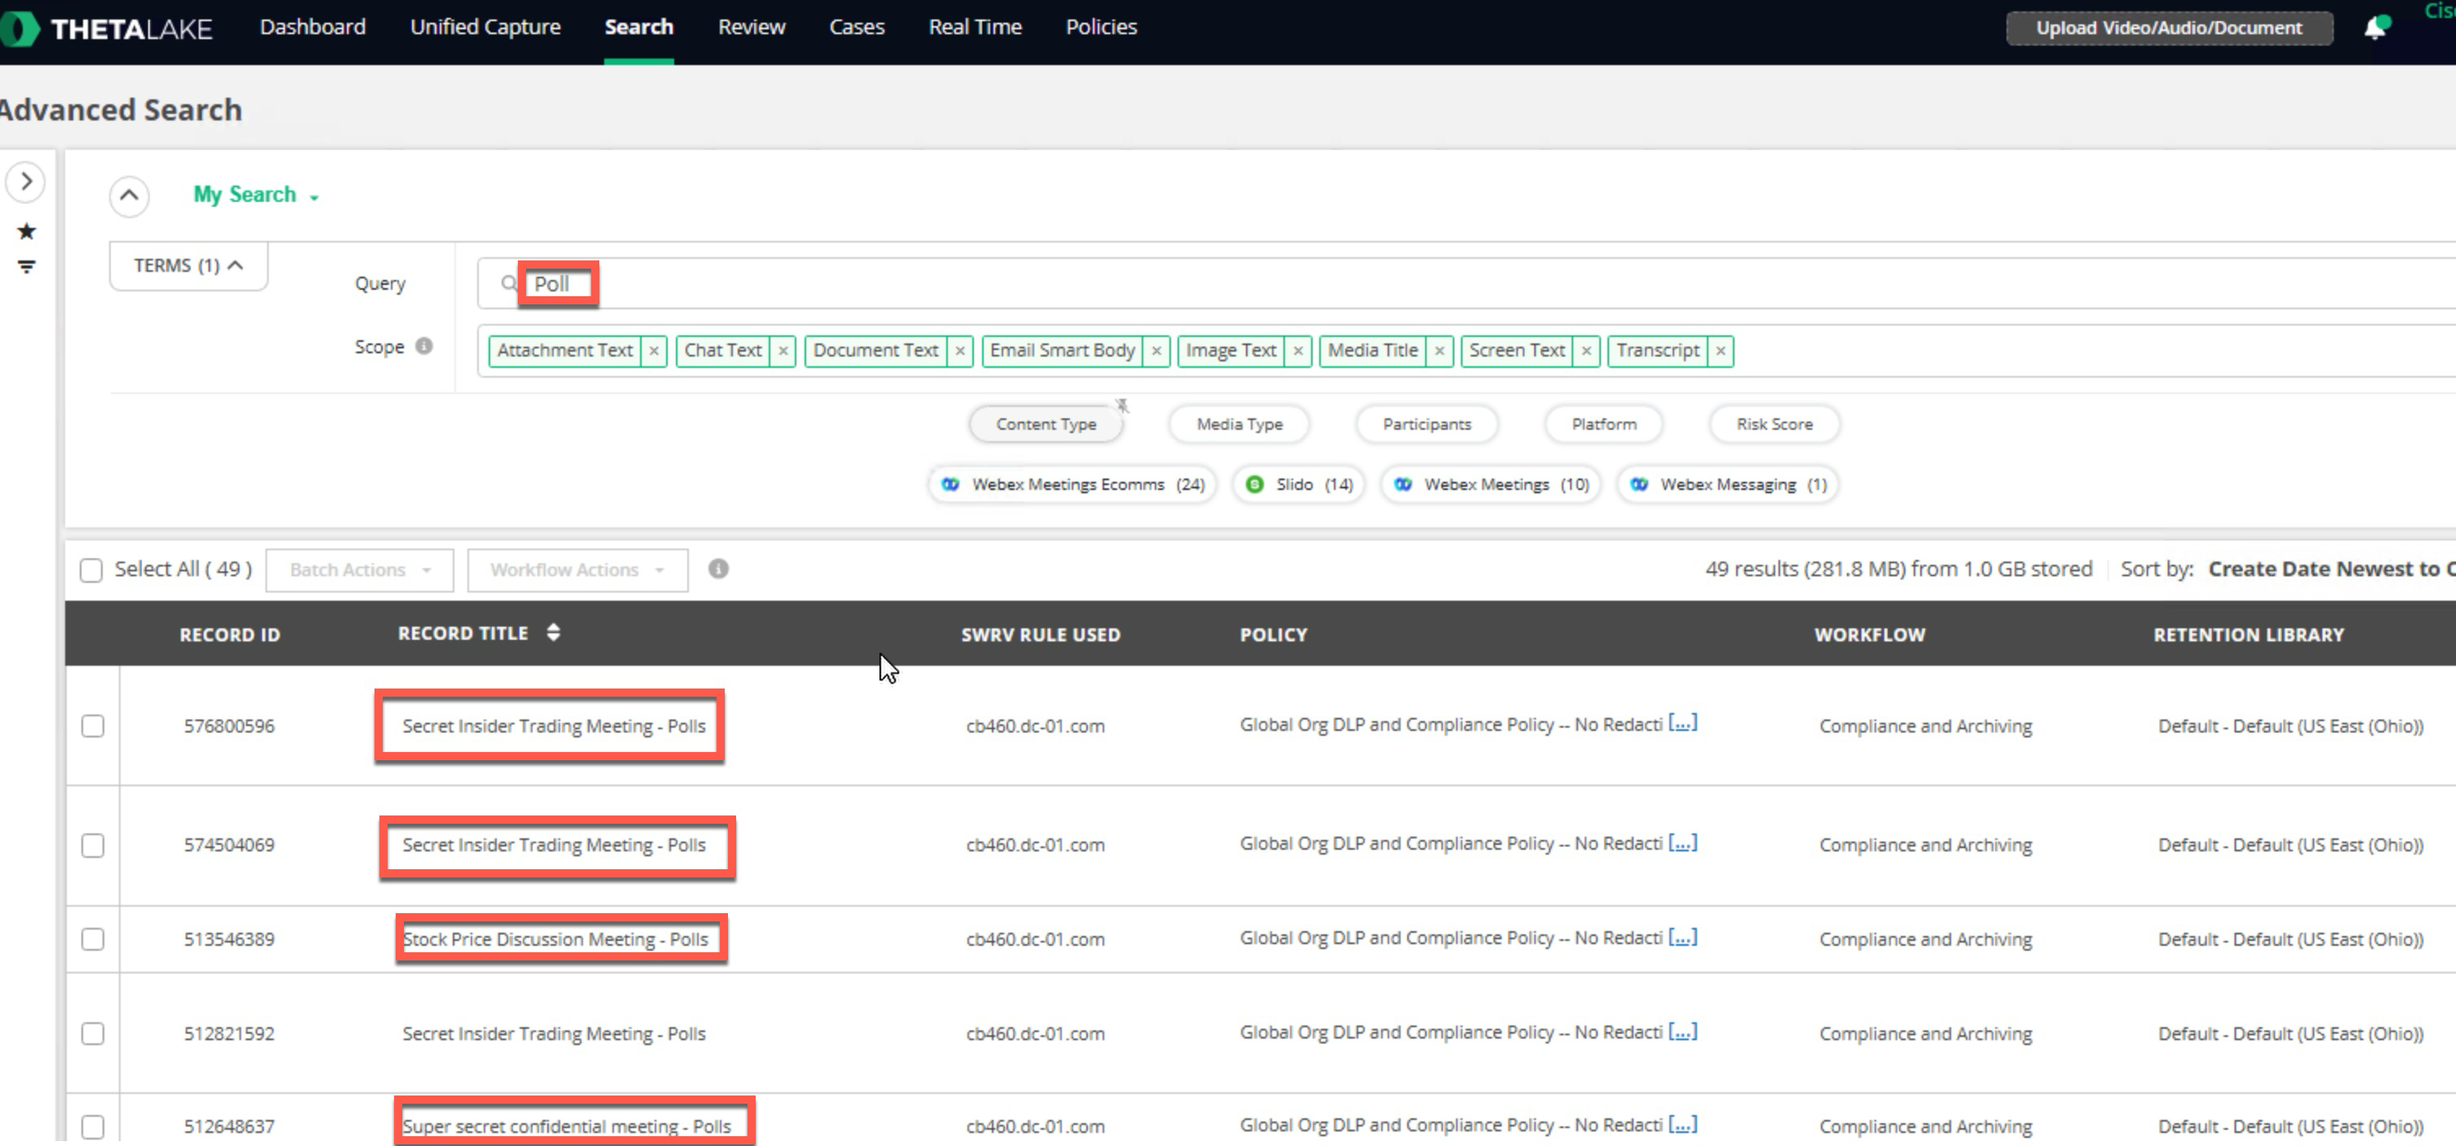Click the favorites star icon in sidebar
Viewport: 2456px width, 1146px height.
coord(27,231)
